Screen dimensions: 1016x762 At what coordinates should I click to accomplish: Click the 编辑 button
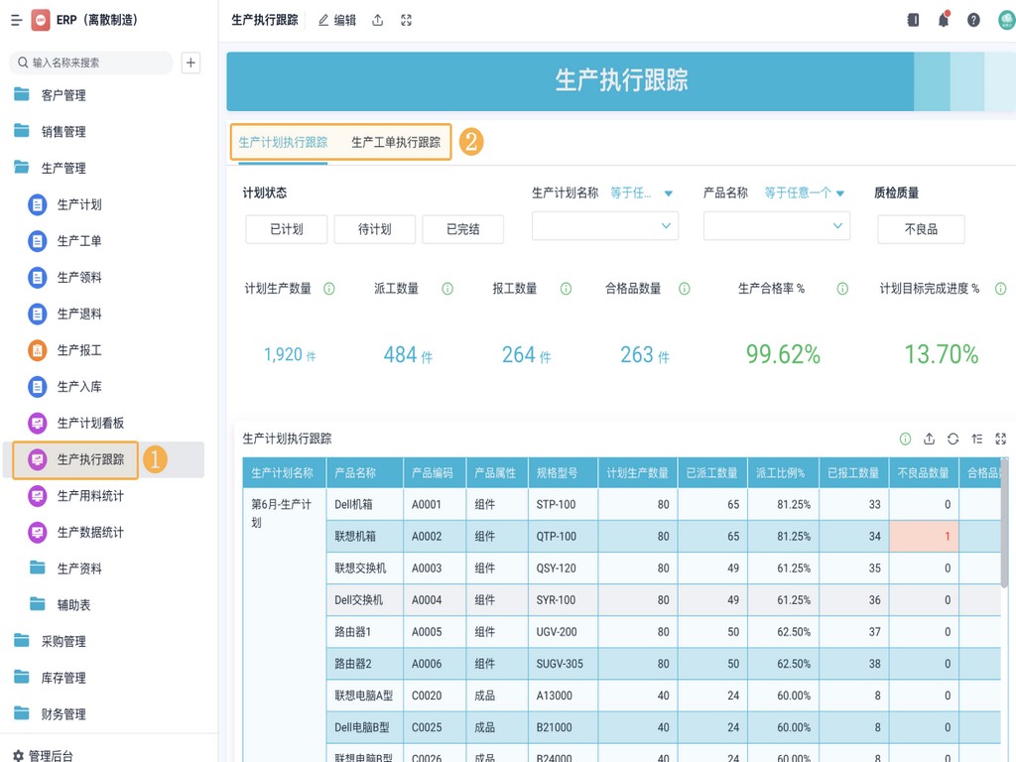pos(337,20)
